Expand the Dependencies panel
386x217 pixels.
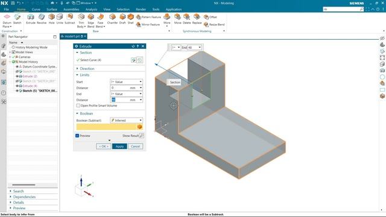click(x=23, y=197)
